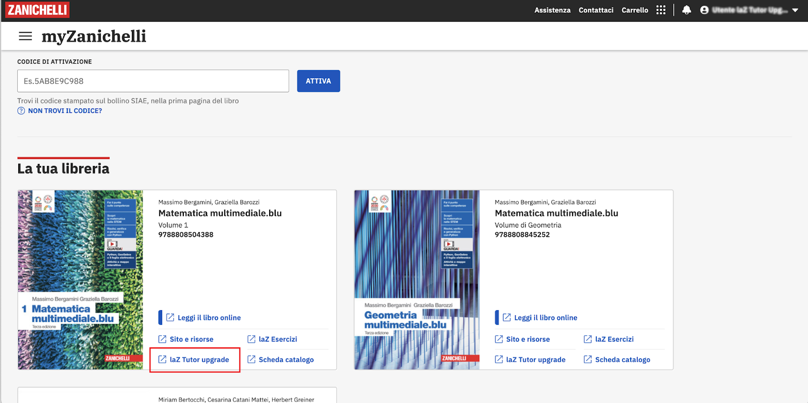Open Matematica multimediale.blu Volume 1 cover
Viewport: 808px width, 403px height.
click(80, 280)
